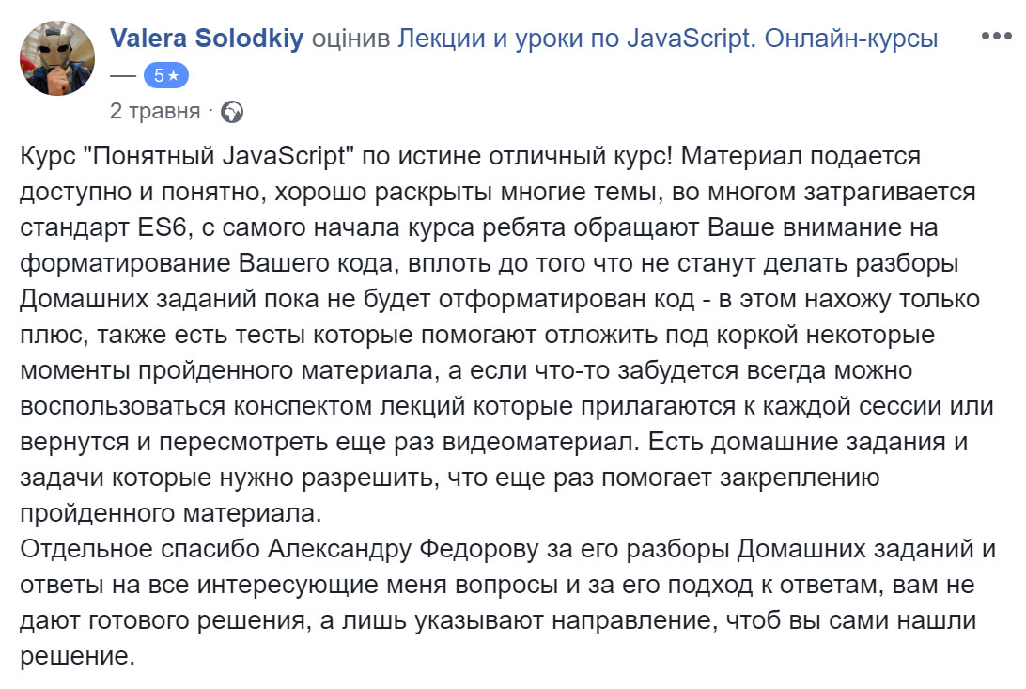Open Valera Solodkiy's profile picture
Screen dimensions: 1026x689
(x=57, y=58)
